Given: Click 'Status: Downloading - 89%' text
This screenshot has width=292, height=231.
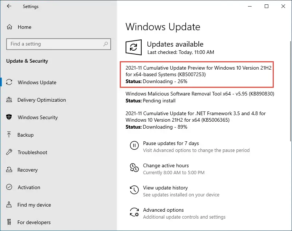Looking at the screenshot, I should coord(157,127).
